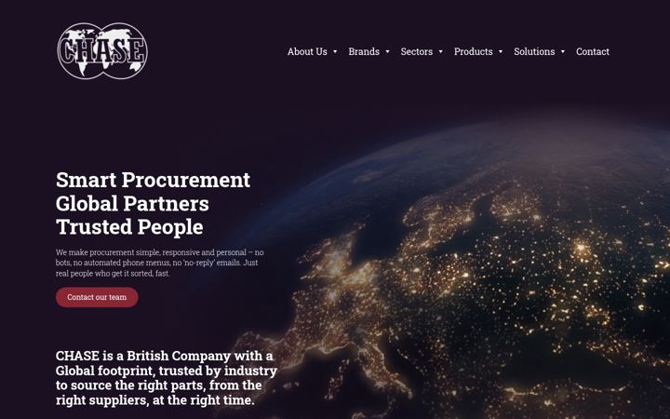The height and width of the screenshot is (419, 670).
Task: Open the Sectors menu item
Action: 417,52
